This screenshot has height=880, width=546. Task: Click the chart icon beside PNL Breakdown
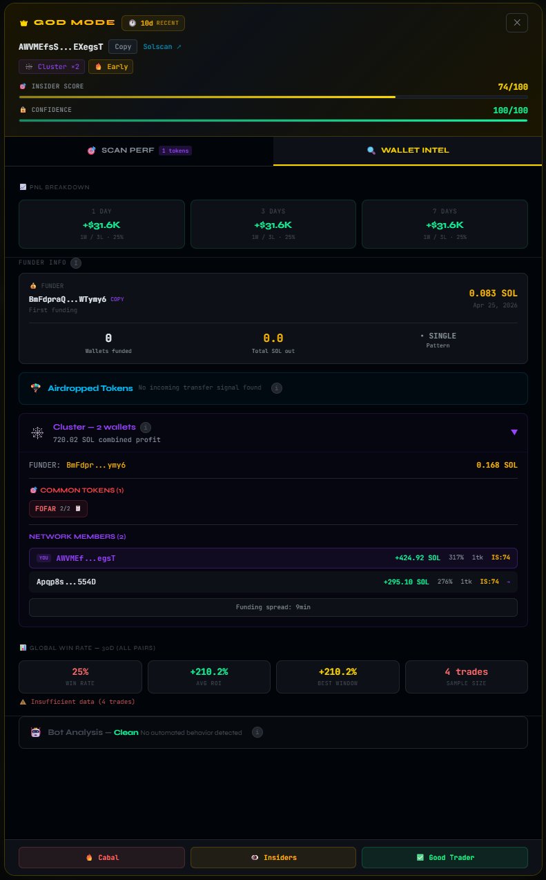[23, 187]
